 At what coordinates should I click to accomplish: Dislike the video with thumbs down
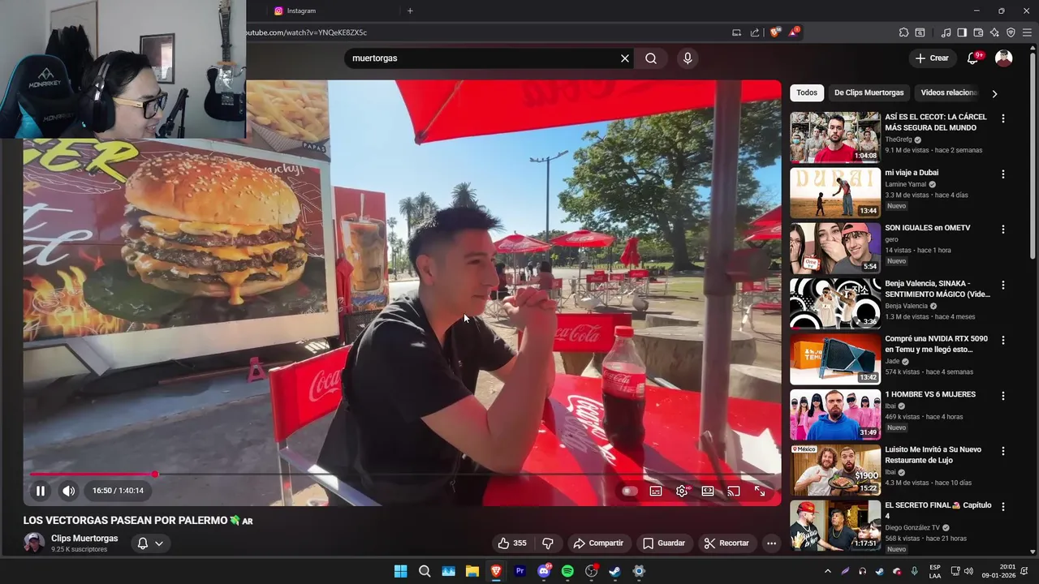point(548,543)
